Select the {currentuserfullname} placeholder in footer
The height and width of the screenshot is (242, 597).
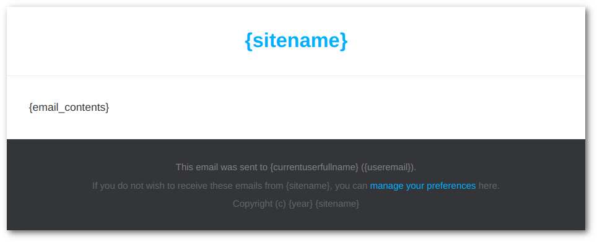(315, 167)
